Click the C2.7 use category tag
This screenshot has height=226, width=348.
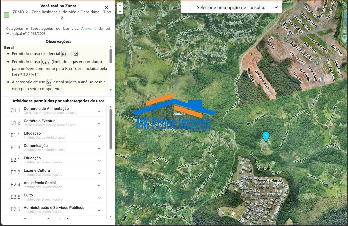pos(46,62)
